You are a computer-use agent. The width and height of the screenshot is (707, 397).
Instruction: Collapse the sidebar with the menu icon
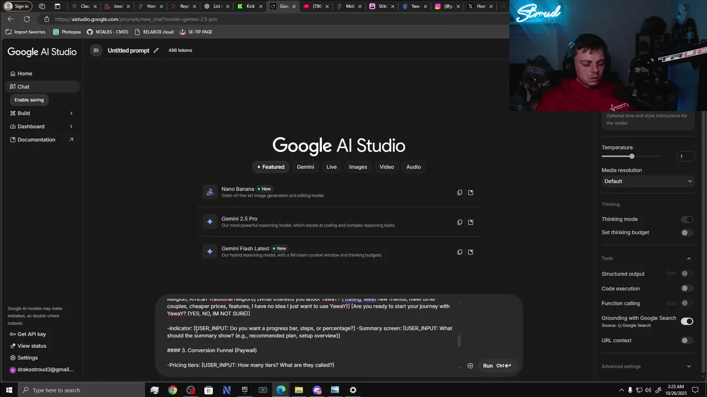coord(96,50)
